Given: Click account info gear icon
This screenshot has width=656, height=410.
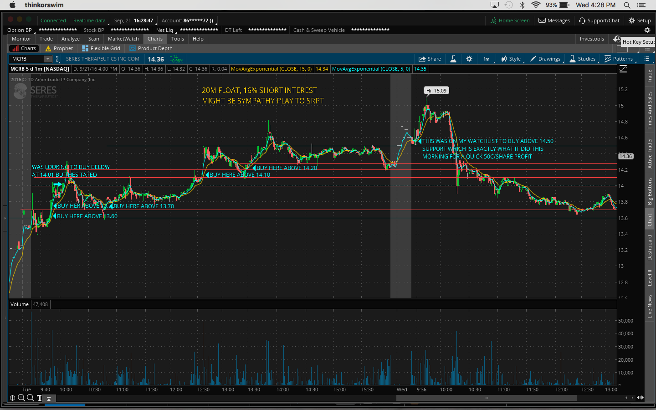Looking at the screenshot, I should (x=647, y=30).
